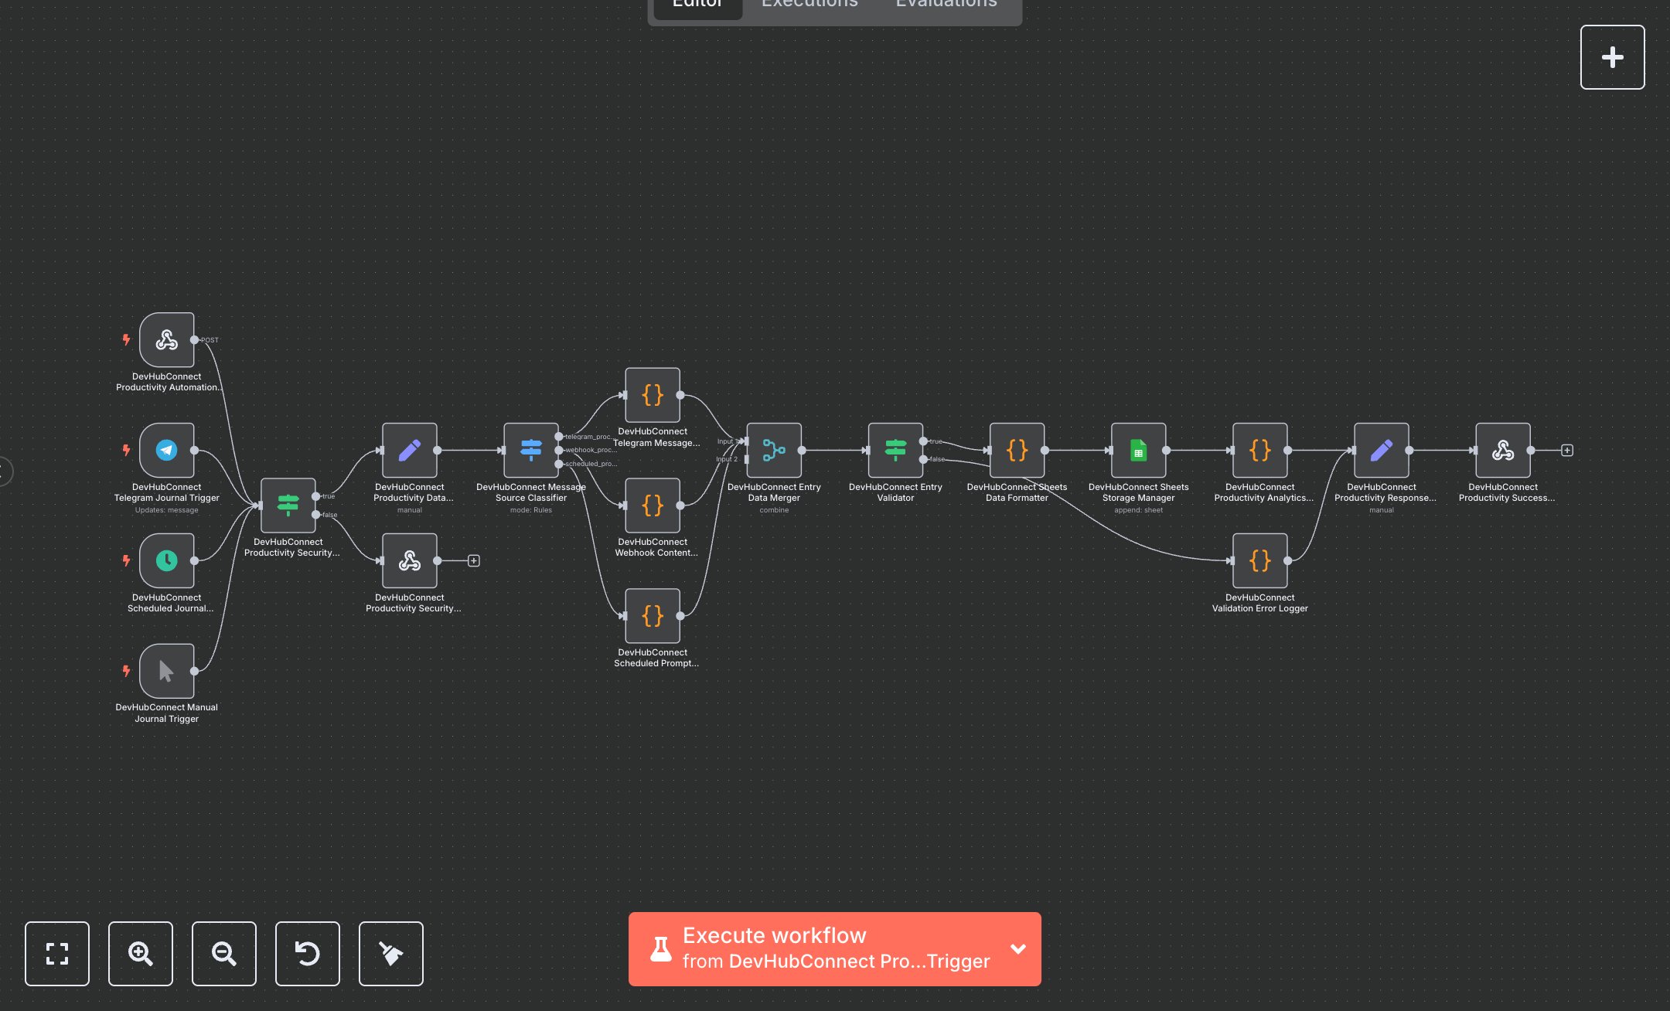This screenshot has width=1670, height=1011.
Task: Open the Entry Validator node
Action: click(x=895, y=450)
